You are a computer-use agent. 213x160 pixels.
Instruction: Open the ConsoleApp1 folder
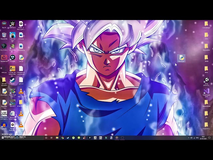(206, 25)
